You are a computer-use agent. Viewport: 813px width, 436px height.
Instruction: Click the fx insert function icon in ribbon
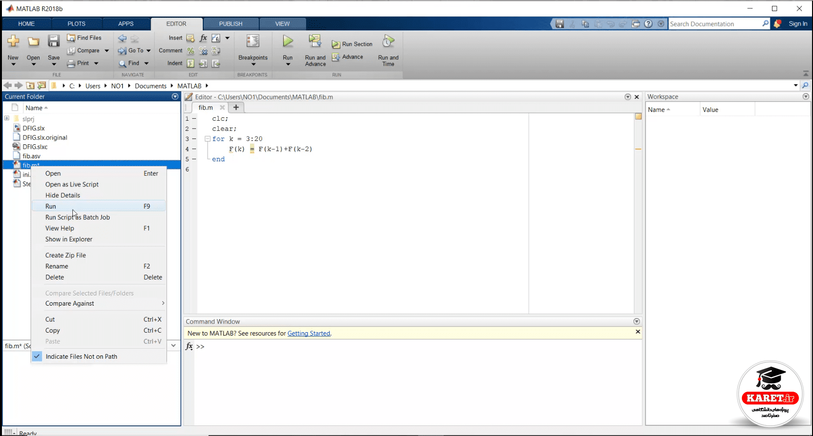(x=203, y=38)
